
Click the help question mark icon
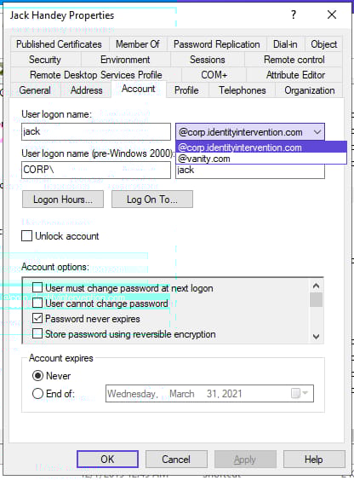(294, 14)
